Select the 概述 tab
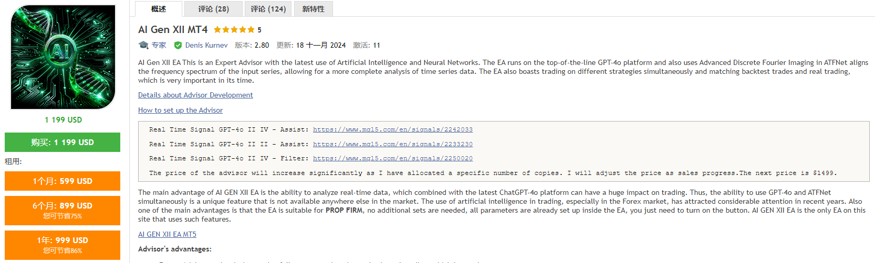 pos(159,9)
